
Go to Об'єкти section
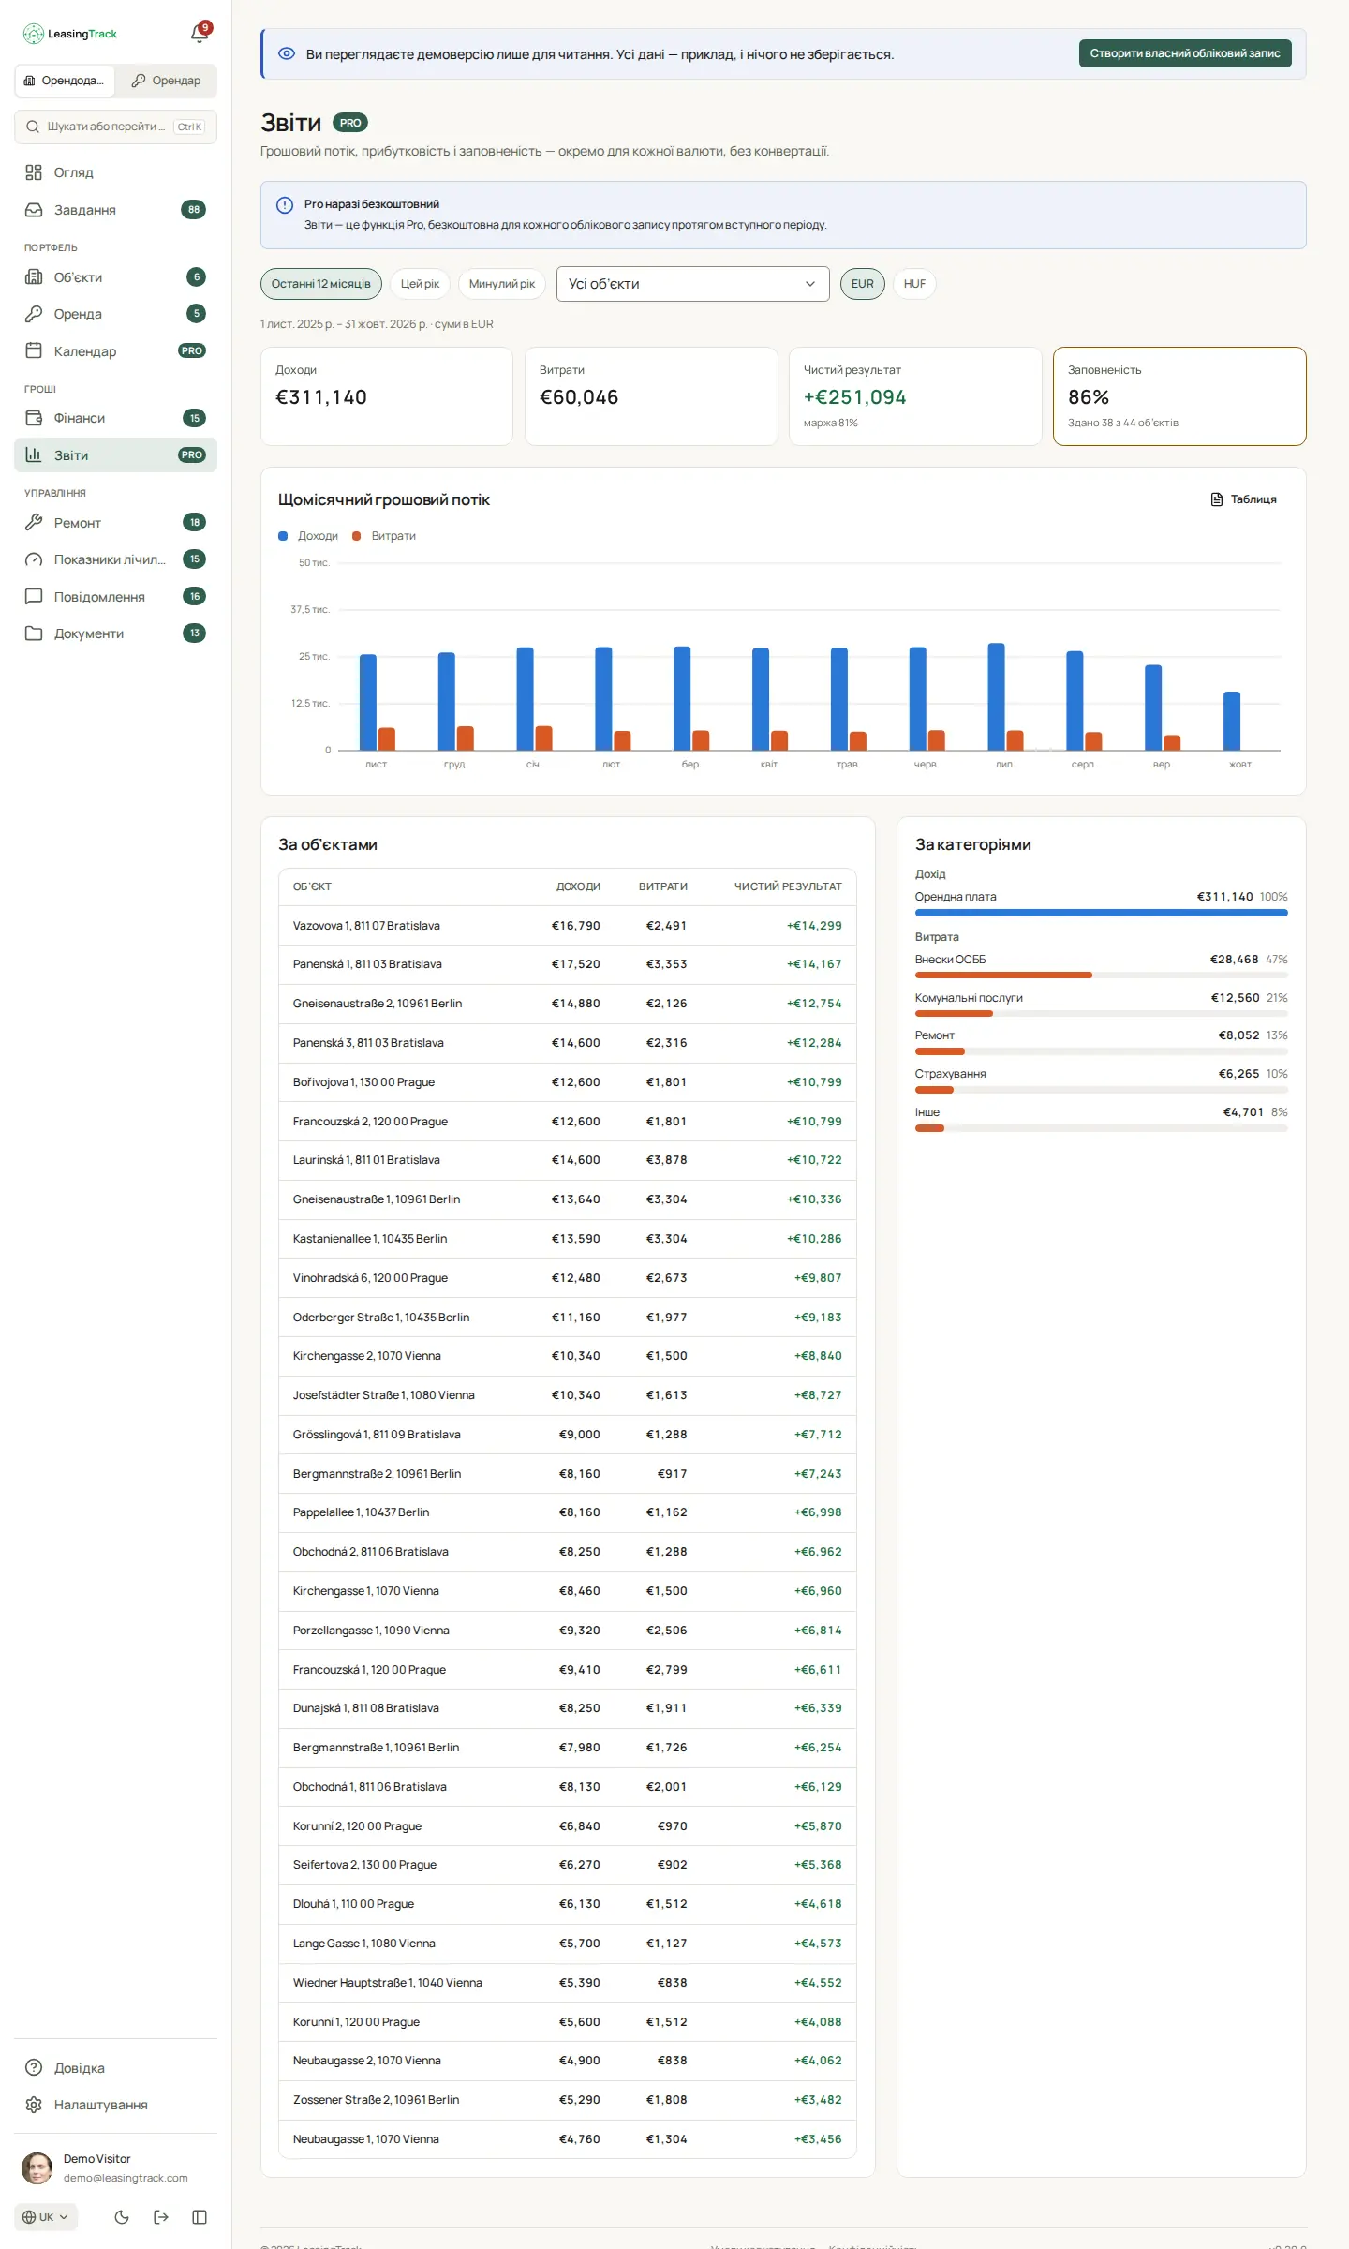coord(115,277)
